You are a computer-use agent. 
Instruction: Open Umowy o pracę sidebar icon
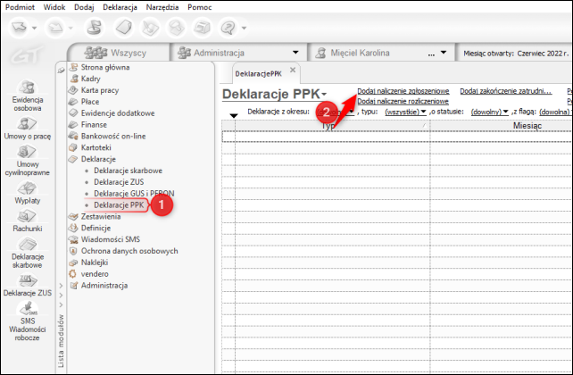tap(28, 129)
